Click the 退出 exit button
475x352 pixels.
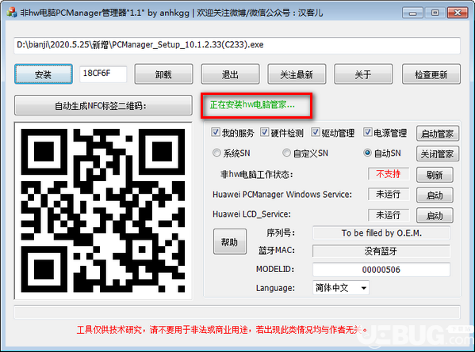click(230, 74)
